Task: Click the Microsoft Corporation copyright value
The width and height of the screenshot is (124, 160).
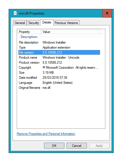Action: coord(70,68)
